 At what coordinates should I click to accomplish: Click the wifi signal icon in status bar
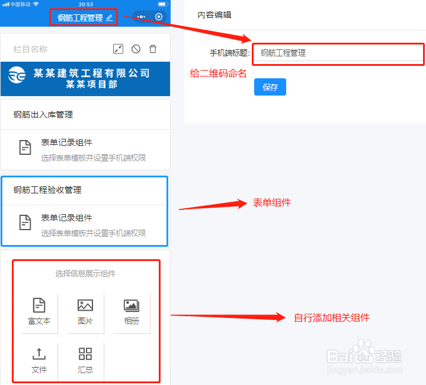point(36,4)
